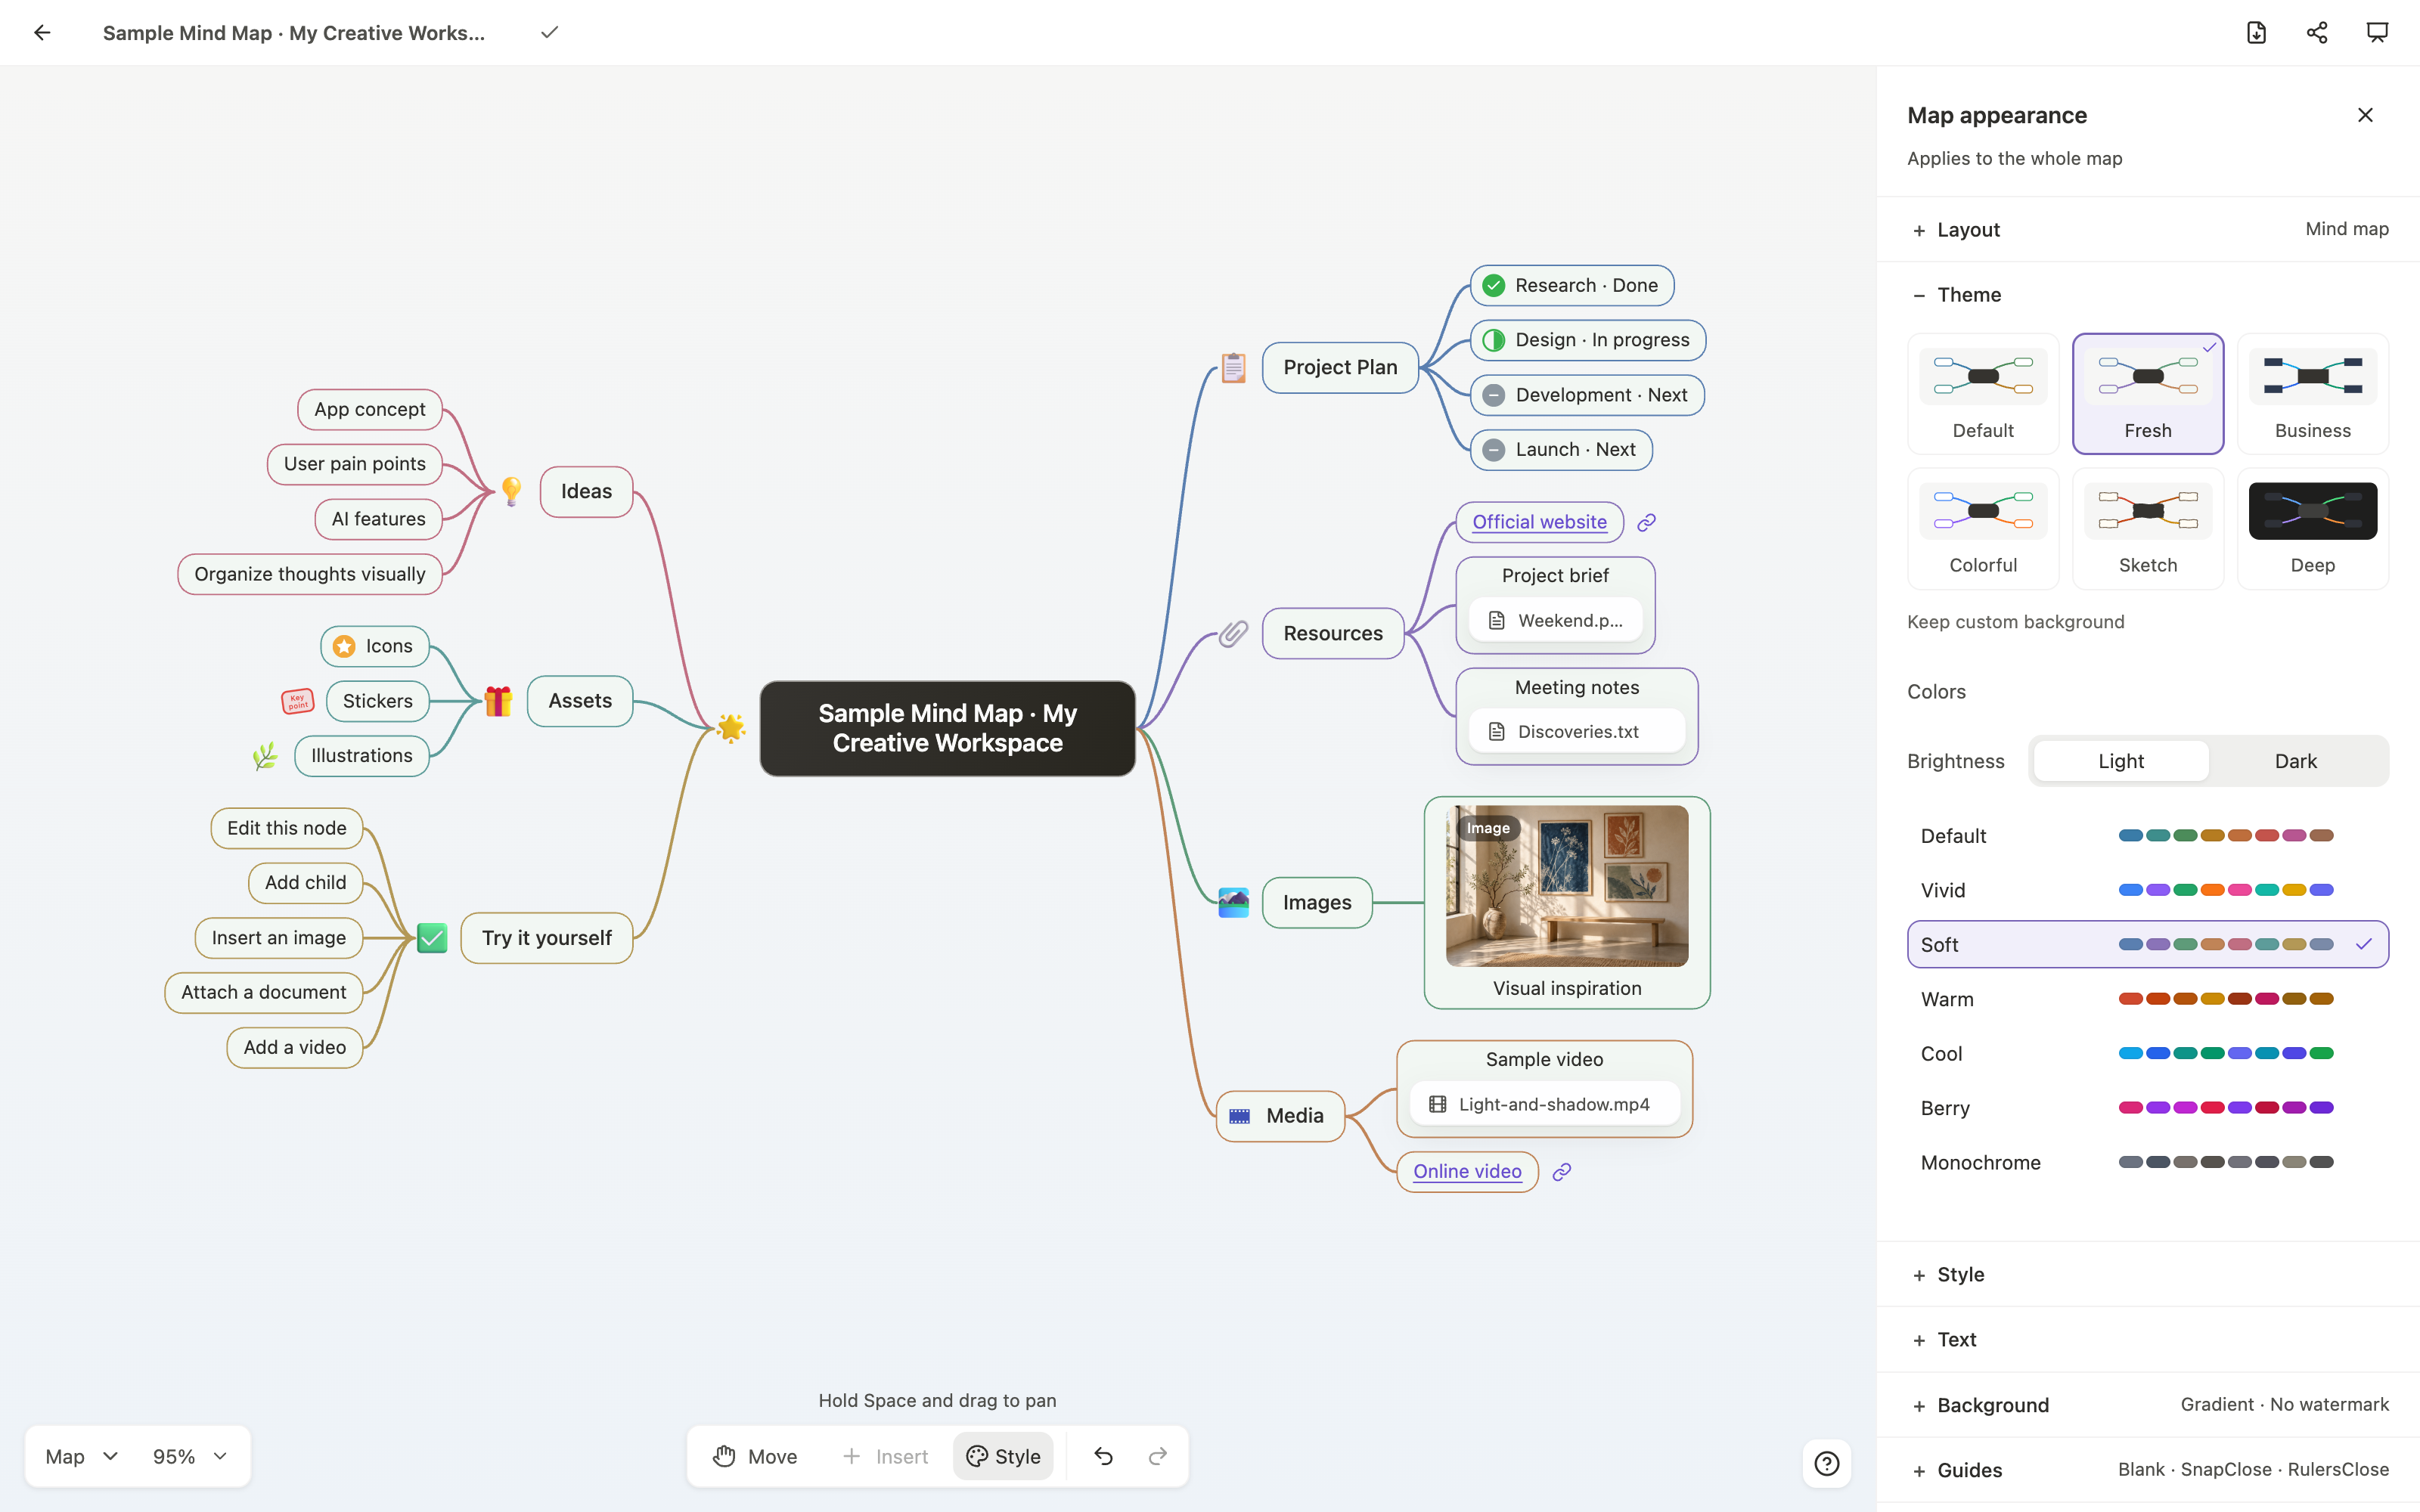This screenshot has height=1512, width=2420.
Task: Choose the Berry color palette
Action: click(x=2147, y=1108)
